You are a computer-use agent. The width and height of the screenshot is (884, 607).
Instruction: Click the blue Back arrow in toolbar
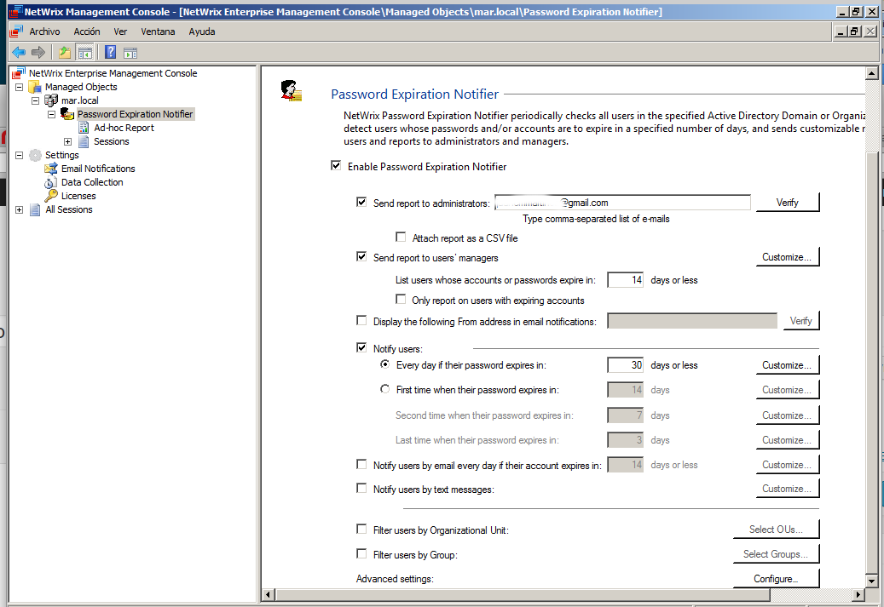[18, 53]
